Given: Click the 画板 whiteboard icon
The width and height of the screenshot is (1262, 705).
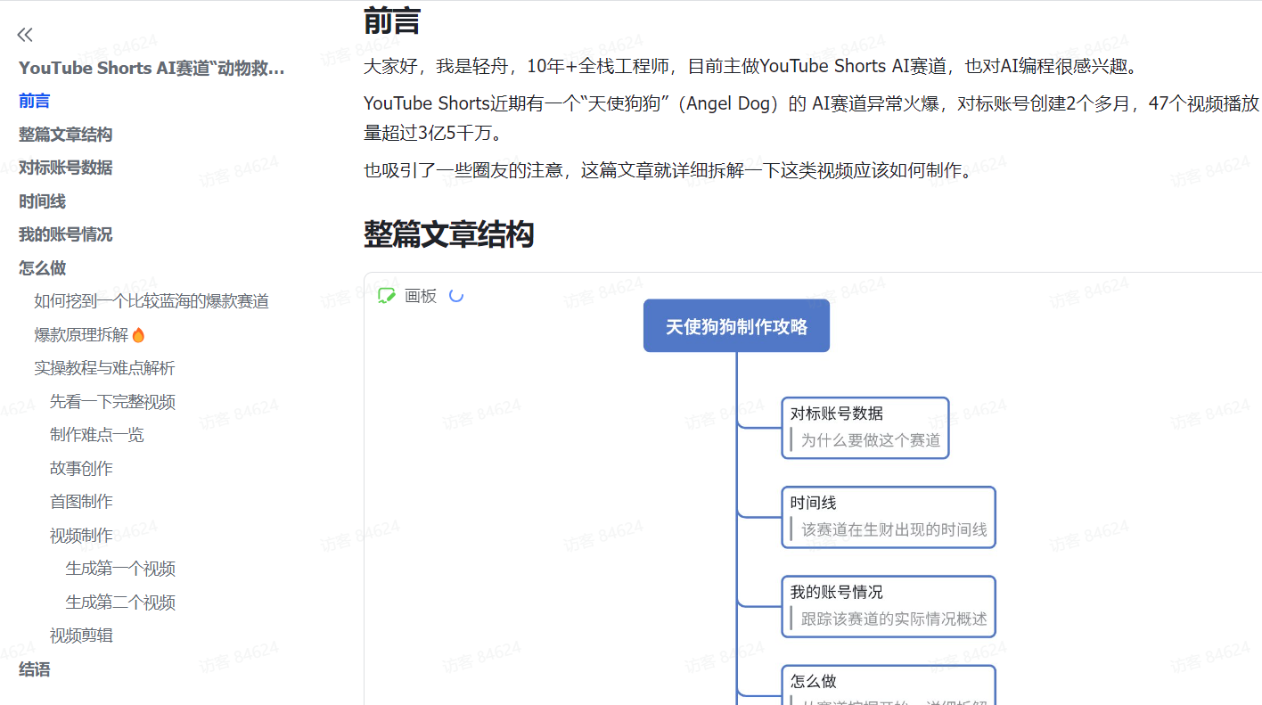Looking at the screenshot, I should [x=387, y=296].
